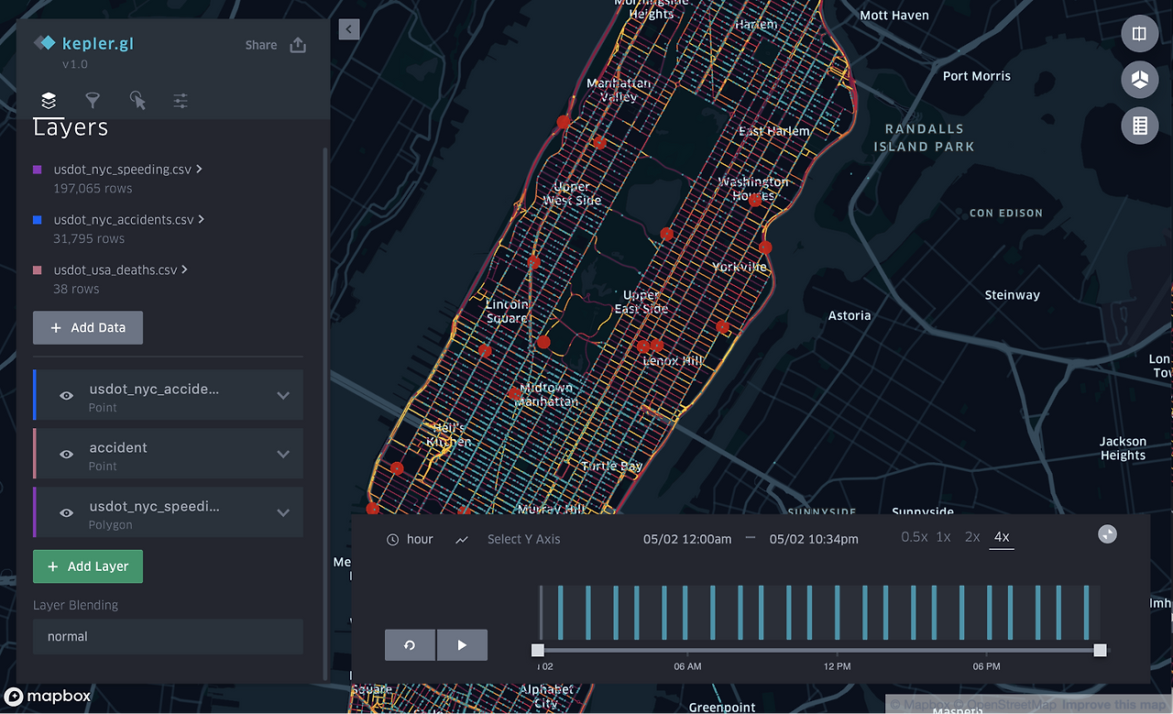Screen dimensions: 1173x714
Task: Show the map legend icon
Action: [1139, 126]
